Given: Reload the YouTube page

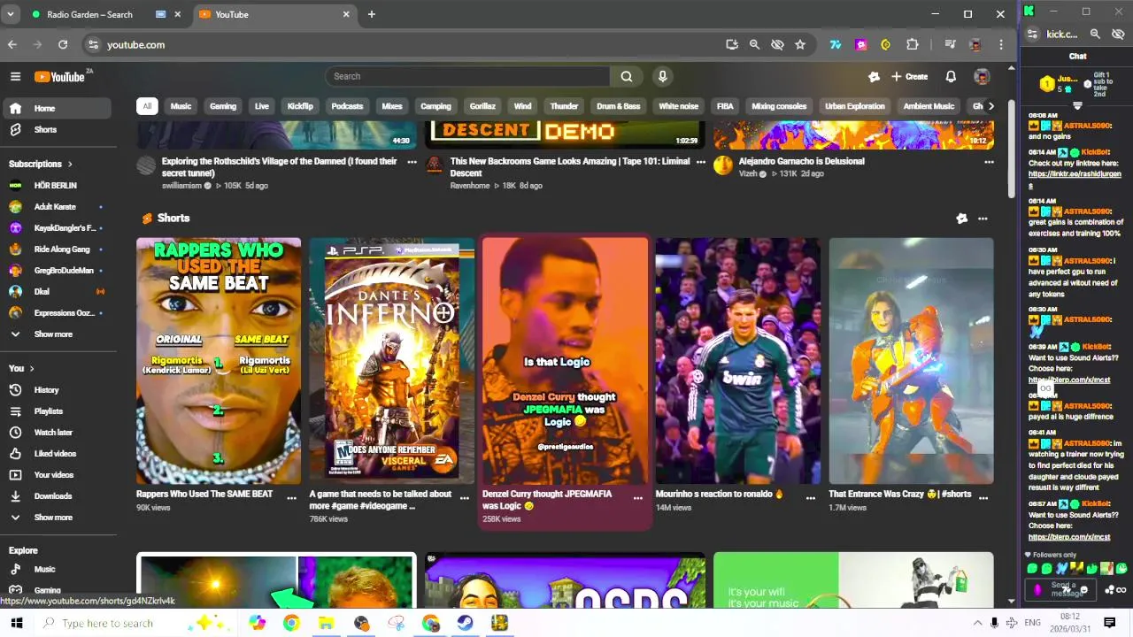Looking at the screenshot, I should coord(63,44).
